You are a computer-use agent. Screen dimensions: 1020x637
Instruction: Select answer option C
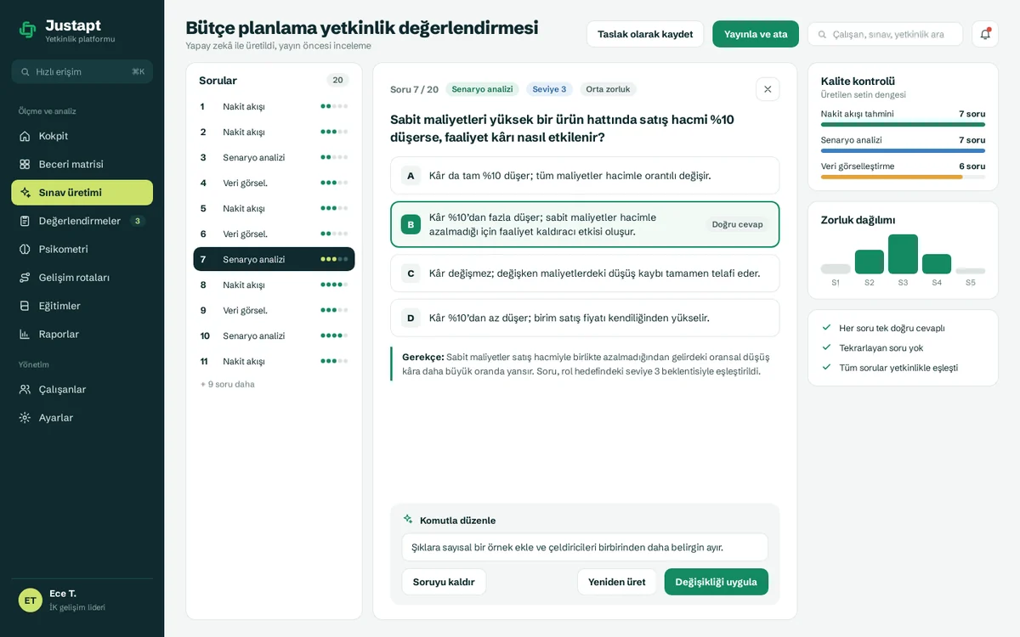(x=585, y=273)
